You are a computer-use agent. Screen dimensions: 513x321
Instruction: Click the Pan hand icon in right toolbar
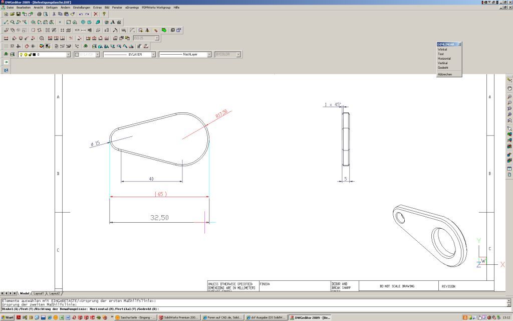click(509, 88)
